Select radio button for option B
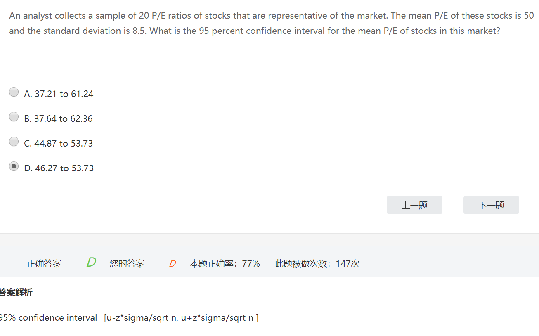Screen dimensions: 539x336 pyautogui.click(x=14, y=117)
